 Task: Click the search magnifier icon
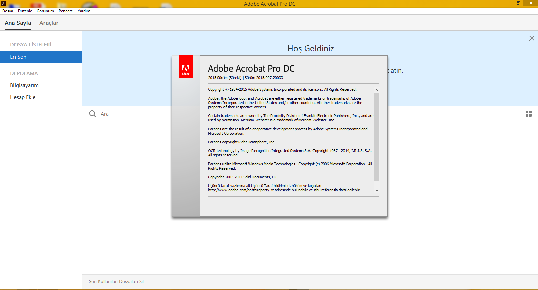(92, 114)
